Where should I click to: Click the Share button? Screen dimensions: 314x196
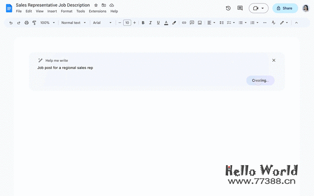[285, 8]
